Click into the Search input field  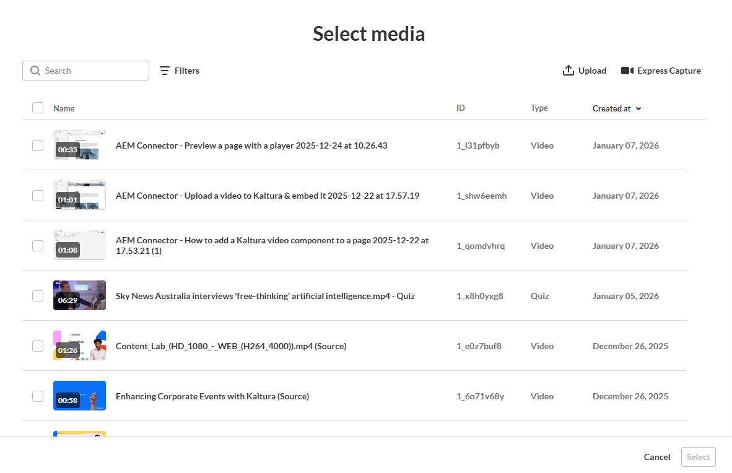93,71
